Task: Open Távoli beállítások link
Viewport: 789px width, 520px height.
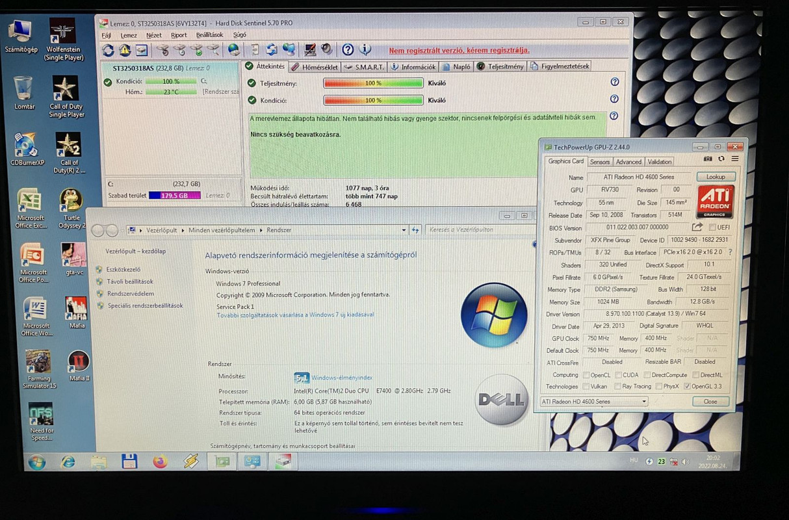Action: (130, 281)
